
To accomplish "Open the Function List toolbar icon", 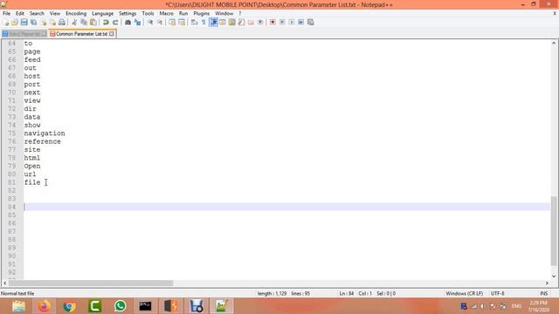I will click(x=241, y=23).
